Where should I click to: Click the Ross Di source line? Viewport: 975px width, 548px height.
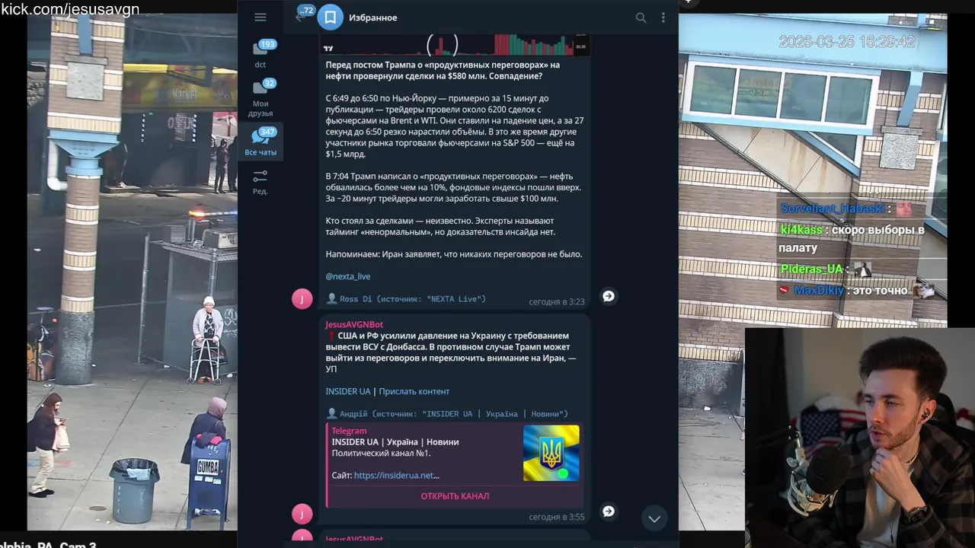(406, 299)
